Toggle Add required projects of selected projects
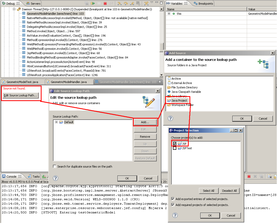Viewport: 277px width, 224px height. point(173,205)
